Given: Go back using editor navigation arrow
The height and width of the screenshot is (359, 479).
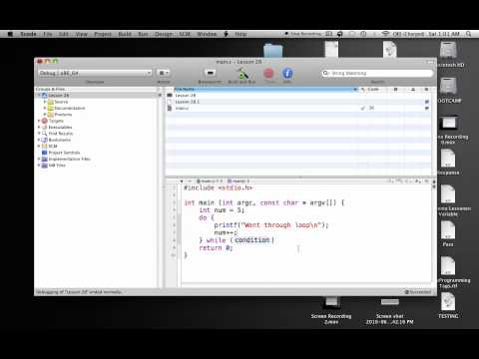Looking at the screenshot, I should [182, 181].
